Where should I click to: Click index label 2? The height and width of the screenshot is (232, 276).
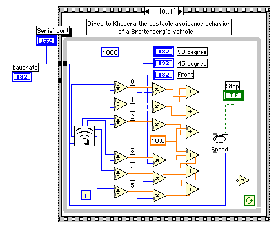click(x=132, y=116)
